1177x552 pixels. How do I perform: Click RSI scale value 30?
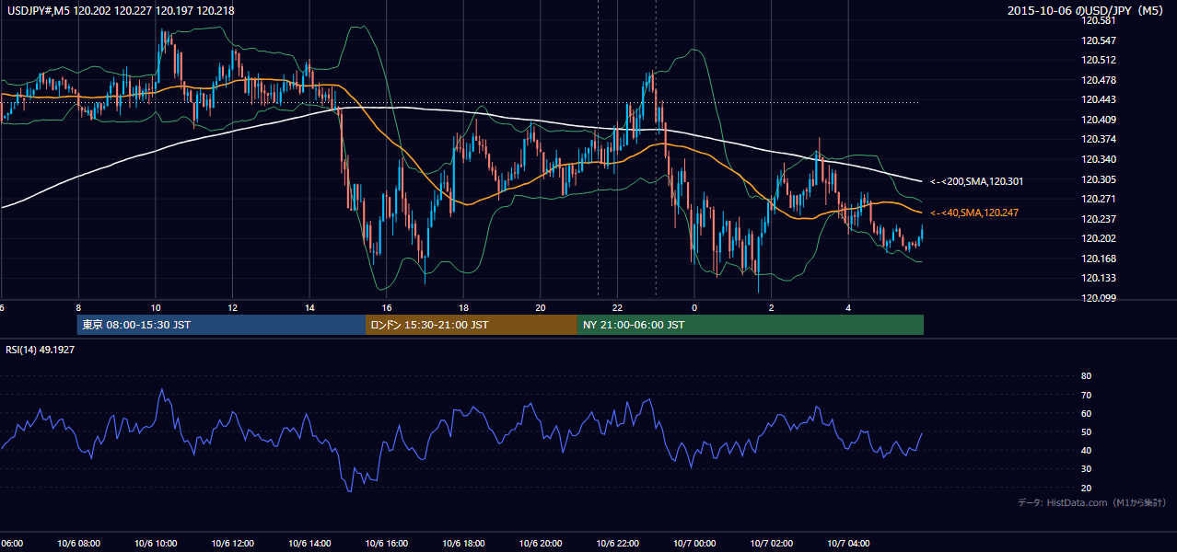point(1087,469)
